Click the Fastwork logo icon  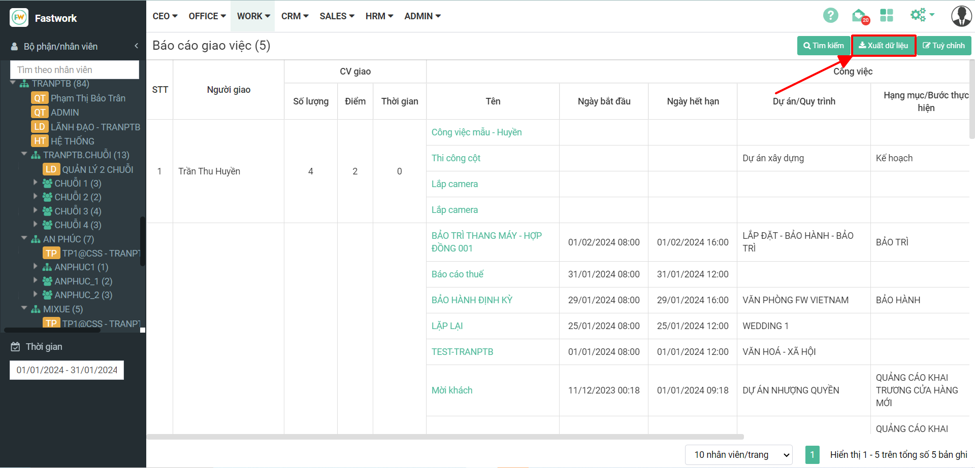point(19,18)
